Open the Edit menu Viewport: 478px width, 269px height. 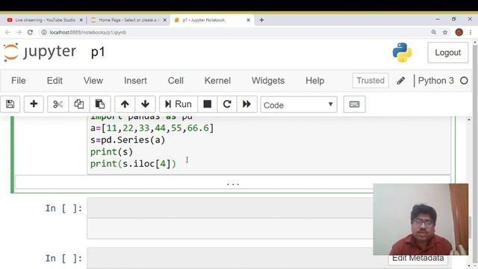[x=55, y=81]
